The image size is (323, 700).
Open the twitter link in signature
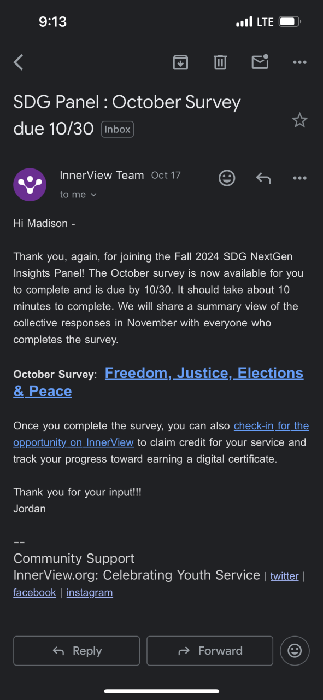[x=285, y=576]
